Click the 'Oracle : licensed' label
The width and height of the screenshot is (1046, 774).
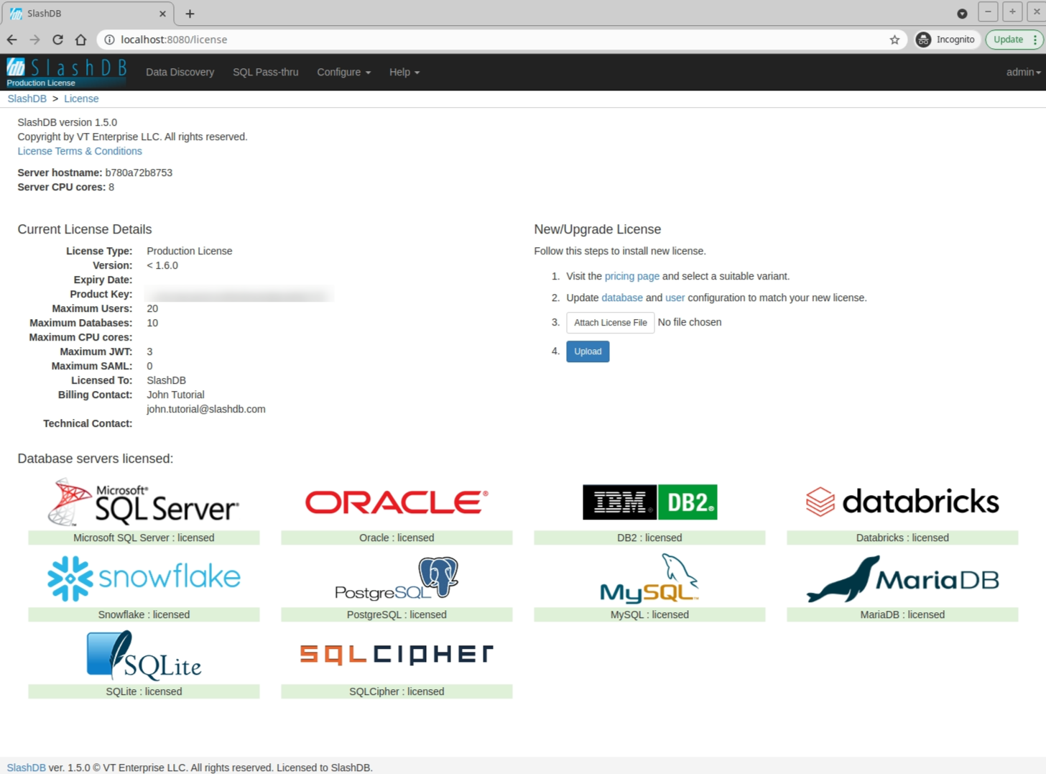[397, 538]
